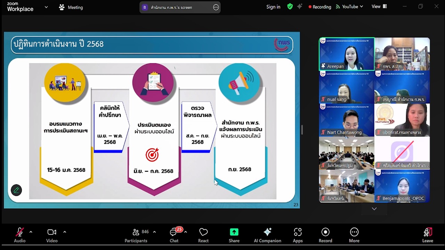The image size is (445, 250).
Task: Click the green Share screen button
Action: [x=234, y=235]
